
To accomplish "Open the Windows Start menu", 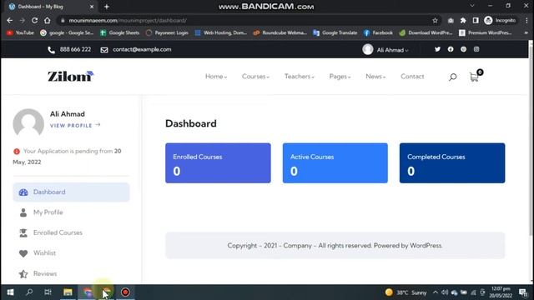I will pyautogui.click(x=11, y=292).
